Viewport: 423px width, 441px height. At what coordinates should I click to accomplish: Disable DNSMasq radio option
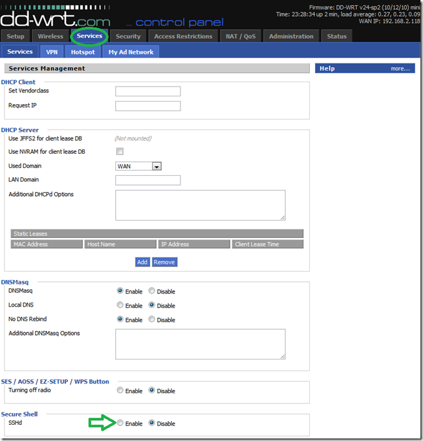[x=151, y=290]
